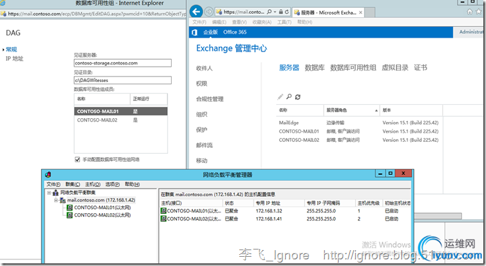This screenshot has width=486, height=266.
Task: Toggle 手动配置数据库可用性组网络 checkbox
Action: coord(77,160)
